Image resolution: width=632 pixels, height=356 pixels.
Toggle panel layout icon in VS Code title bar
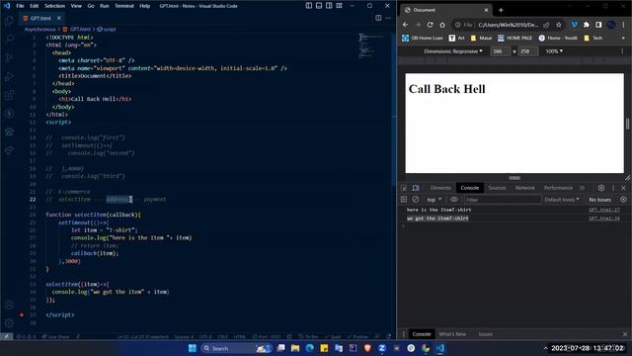319,6
